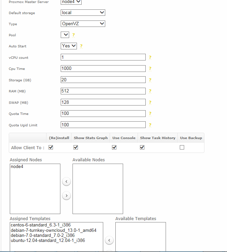Click the vCPU count input field

click(103, 57)
